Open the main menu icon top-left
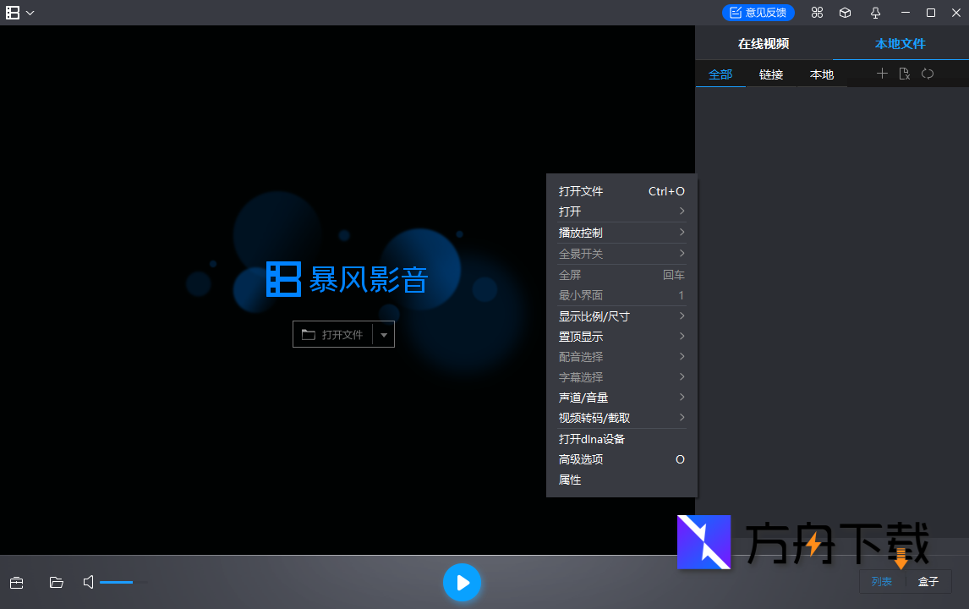Viewport: 969px width, 609px height. click(12, 13)
